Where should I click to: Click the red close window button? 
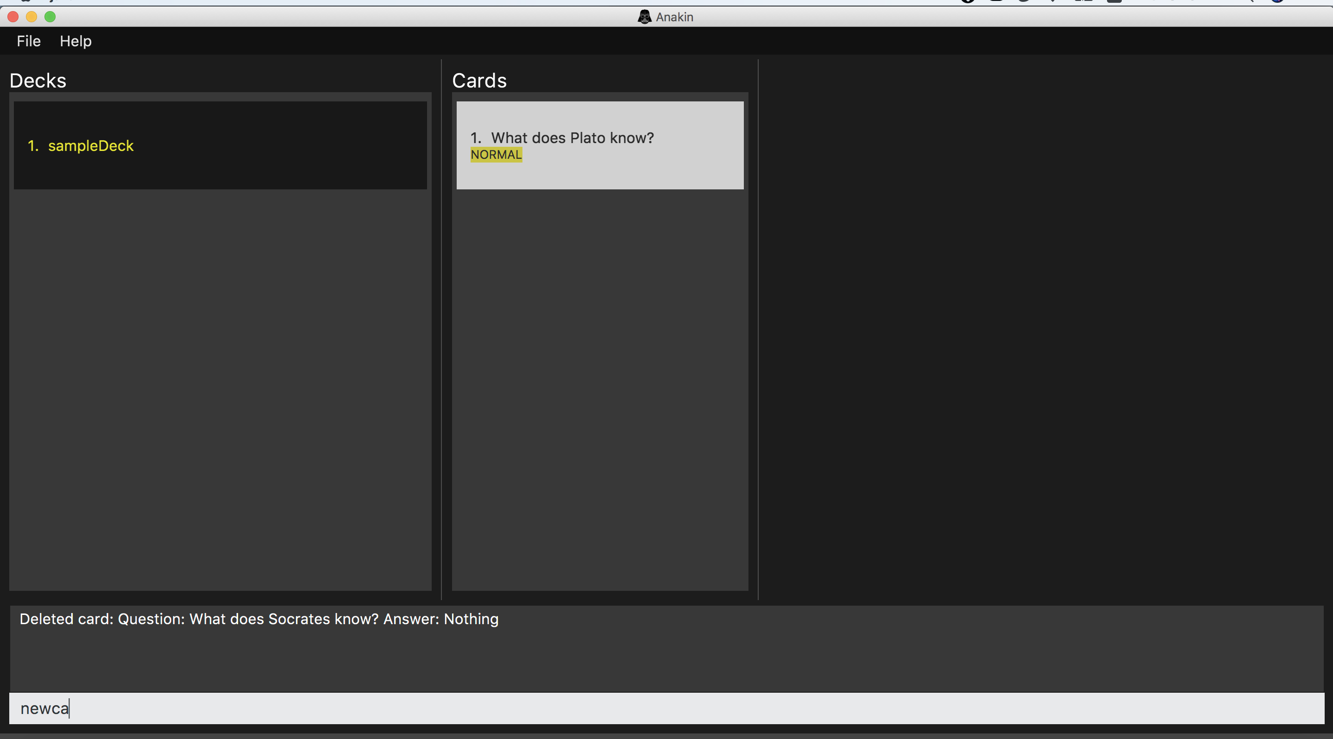click(13, 17)
